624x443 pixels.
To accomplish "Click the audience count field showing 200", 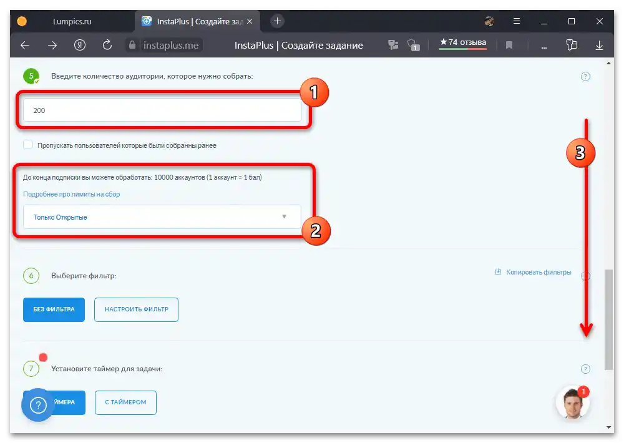I will point(162,110).
